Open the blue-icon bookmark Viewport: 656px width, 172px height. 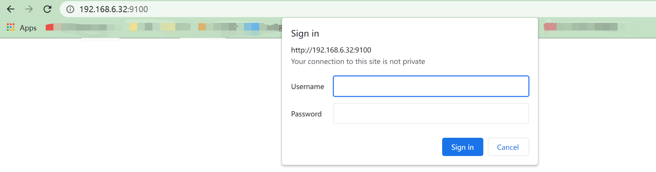tap(251, 27)
